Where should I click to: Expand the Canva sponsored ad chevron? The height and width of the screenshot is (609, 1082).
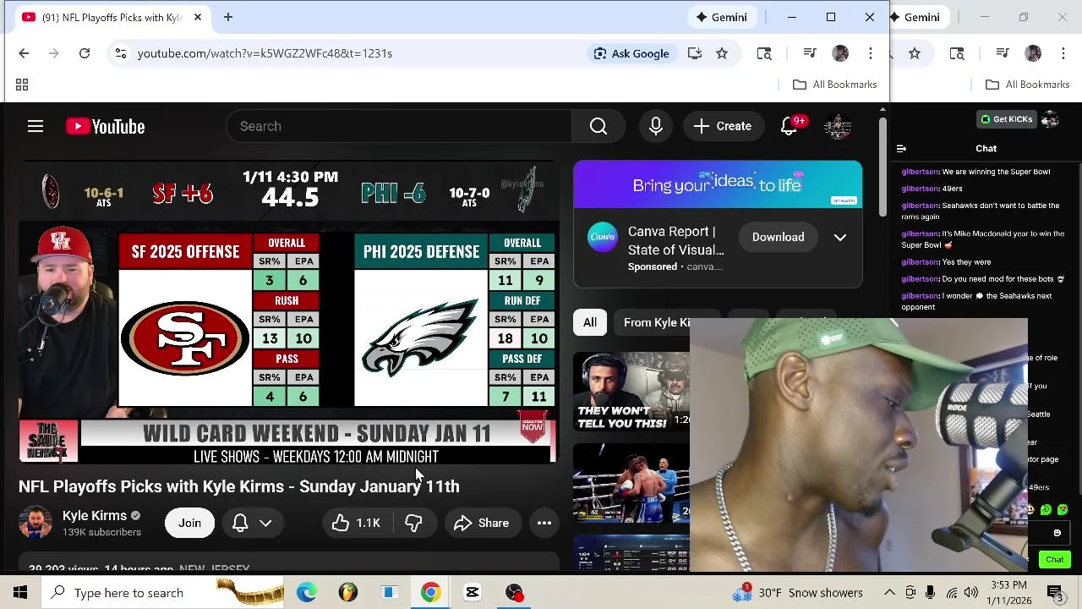click(840, 237)
